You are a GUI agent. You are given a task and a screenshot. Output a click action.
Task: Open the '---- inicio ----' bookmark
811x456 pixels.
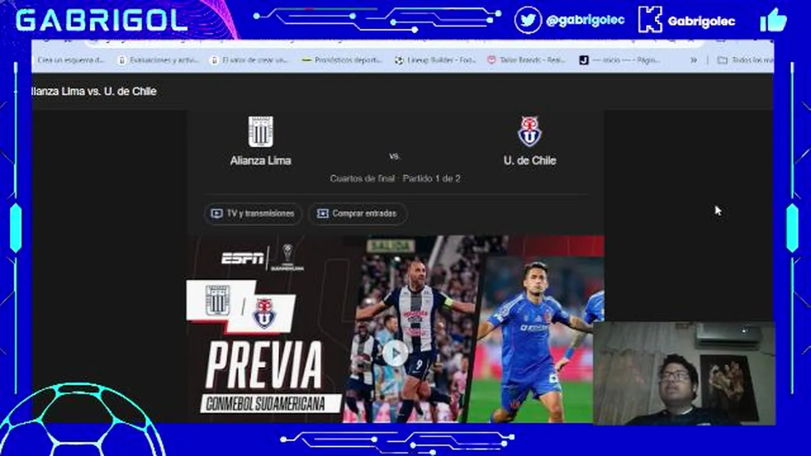[x=620, y=60]
